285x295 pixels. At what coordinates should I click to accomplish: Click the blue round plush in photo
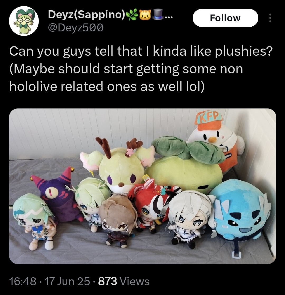pos(241,212)
